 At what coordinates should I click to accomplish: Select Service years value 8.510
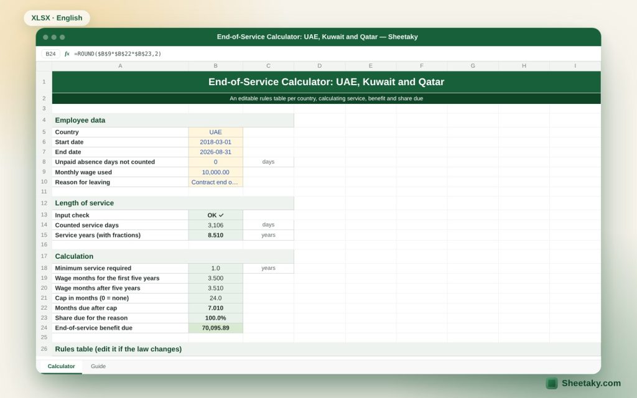216,235
